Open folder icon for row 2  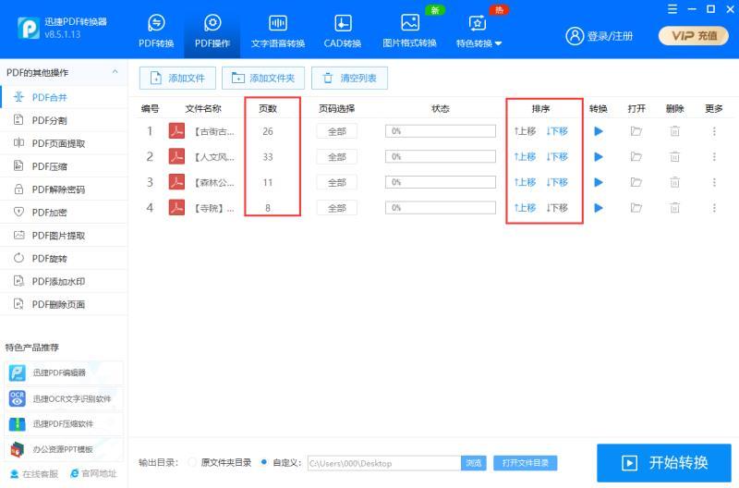tap(636, 156)
